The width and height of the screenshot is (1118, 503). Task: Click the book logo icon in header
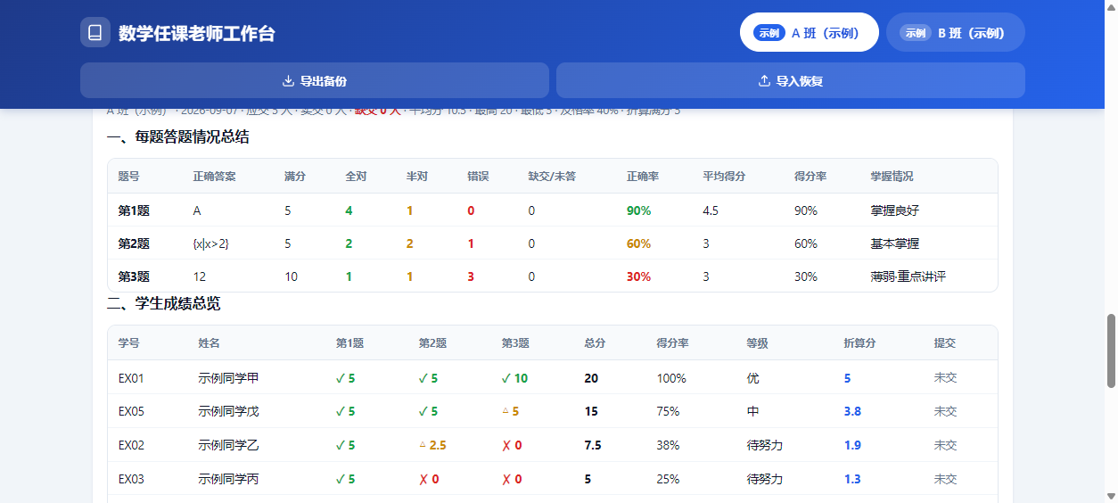point(95,32)
